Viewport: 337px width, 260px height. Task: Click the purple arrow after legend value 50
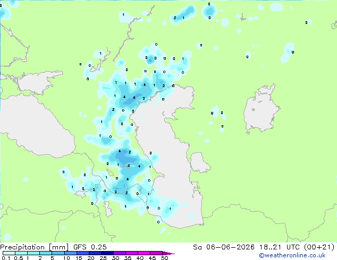[168, 253]
